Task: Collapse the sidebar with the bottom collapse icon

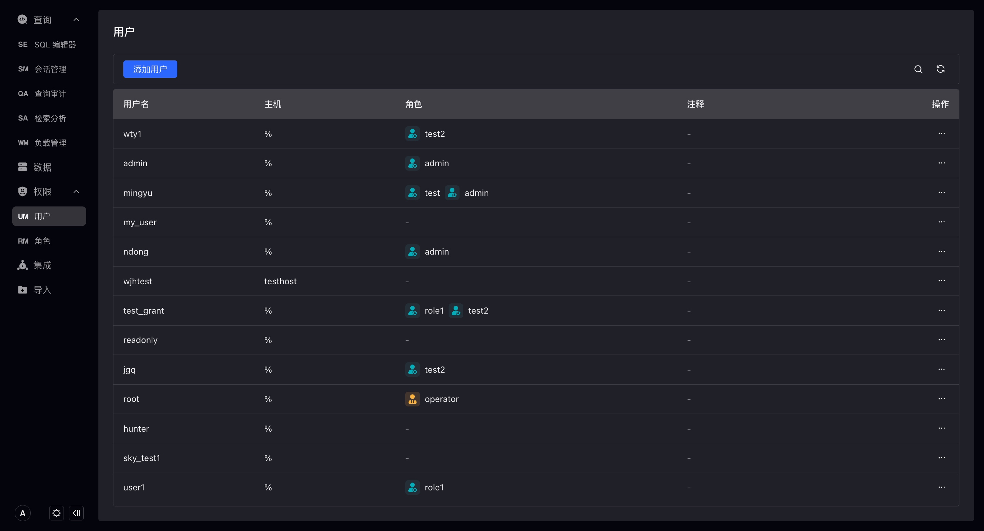Action: click(77, 513)
